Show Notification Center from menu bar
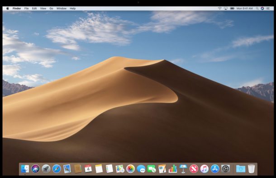Image resolution: width=276 pixels, height=178 pixels. point(268,8)
